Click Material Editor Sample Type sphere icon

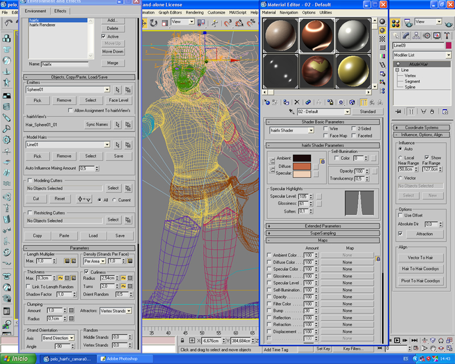[x=382, y=22]
